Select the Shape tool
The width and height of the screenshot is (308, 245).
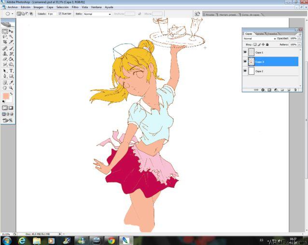11,76
